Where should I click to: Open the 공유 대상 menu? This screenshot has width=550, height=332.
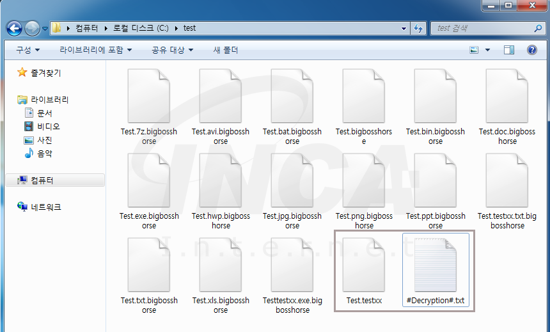[172, 50]
